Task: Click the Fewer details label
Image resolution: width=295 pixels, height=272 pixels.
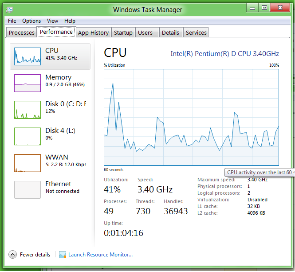Action: 35,255
